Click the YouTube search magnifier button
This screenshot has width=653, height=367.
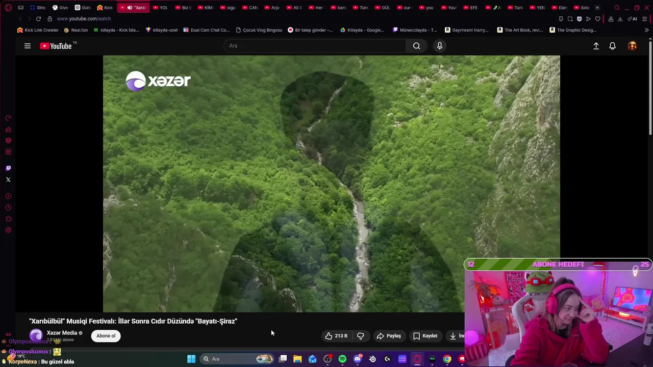coord(417,46)
